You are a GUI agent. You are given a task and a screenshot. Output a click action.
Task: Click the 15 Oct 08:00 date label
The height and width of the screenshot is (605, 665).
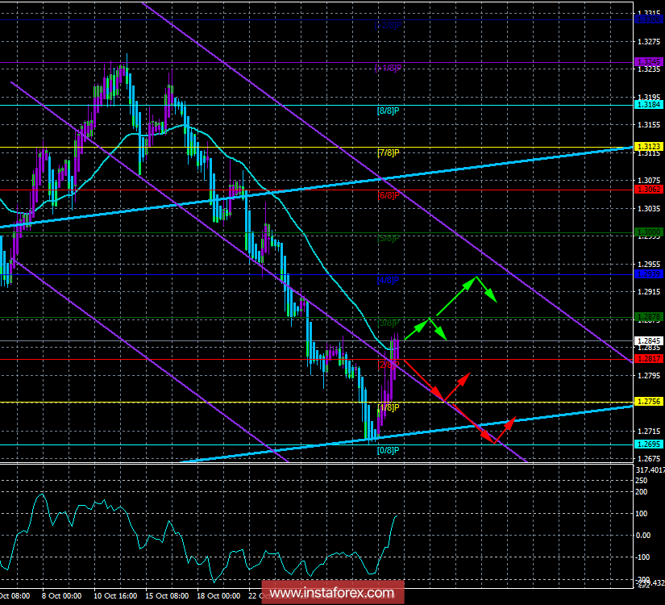click(167, 596)
